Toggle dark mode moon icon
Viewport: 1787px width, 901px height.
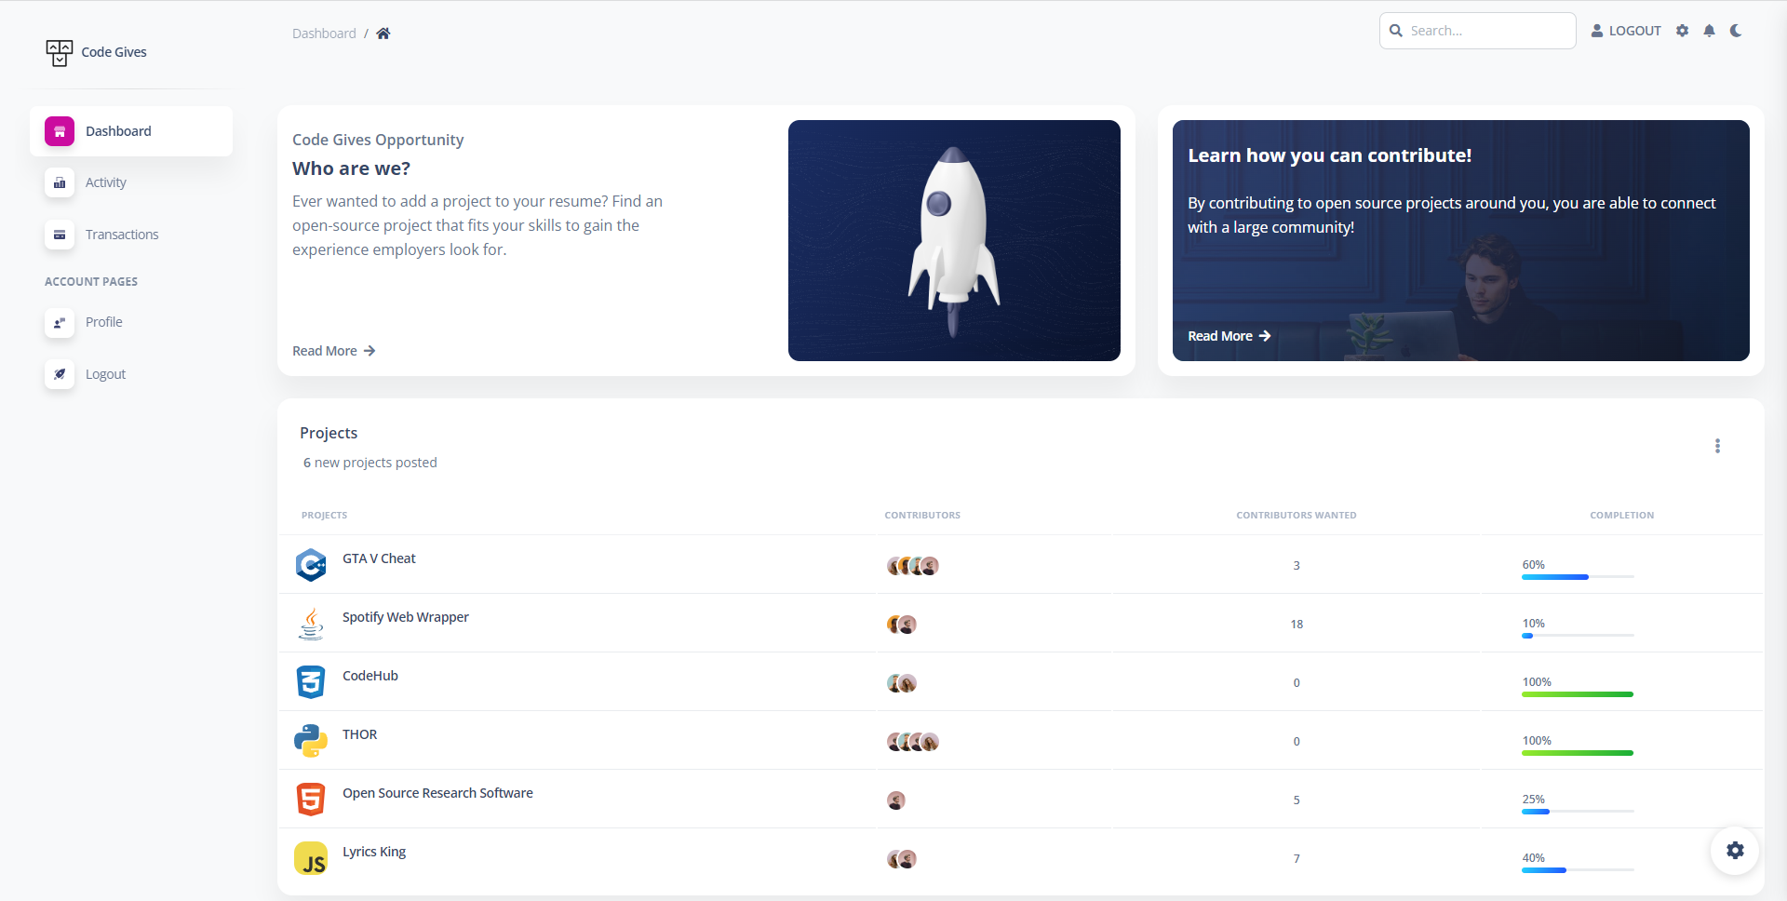1736,31
